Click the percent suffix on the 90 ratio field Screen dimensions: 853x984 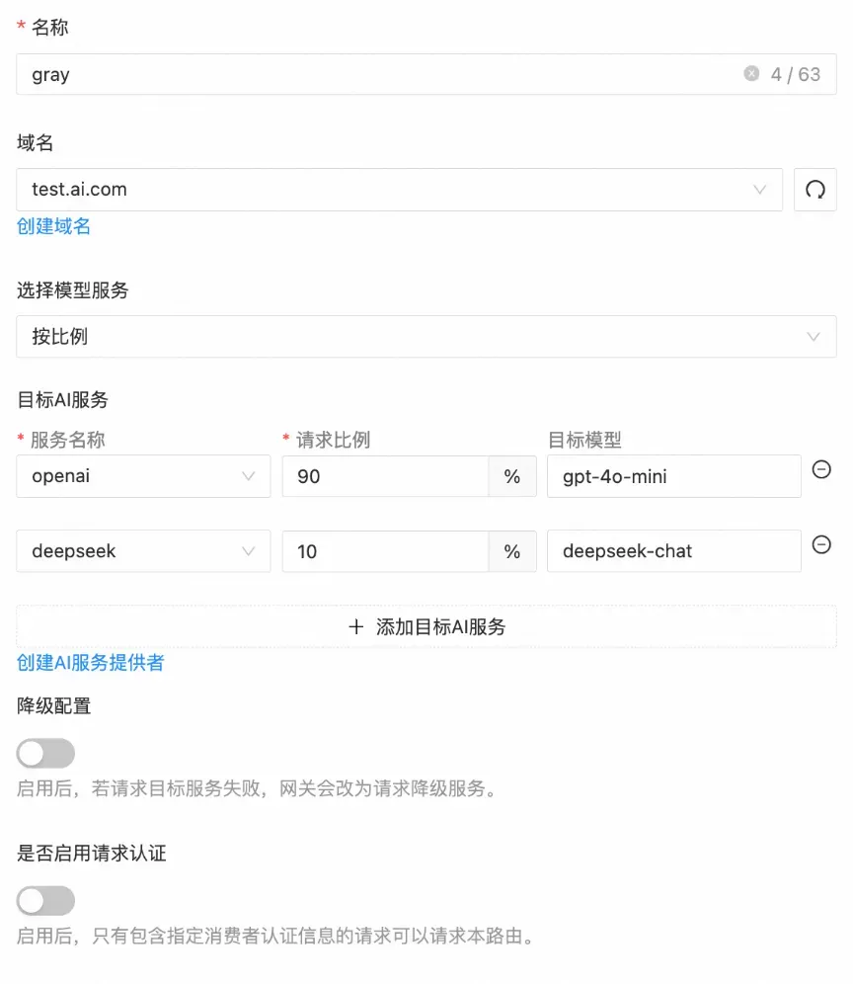pyautogui.click(x=511, y=476)
